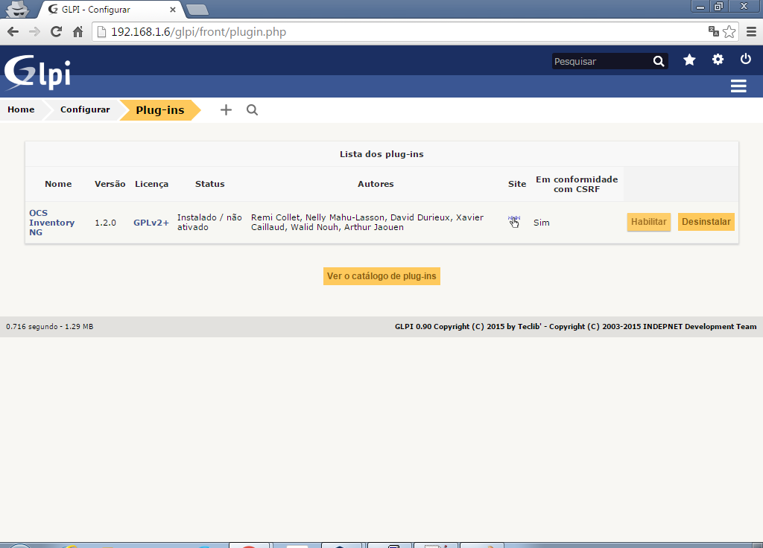Click the authors text starting Remi Collet
The height and width of the screenshot is (548, 763).
point(367,222)
